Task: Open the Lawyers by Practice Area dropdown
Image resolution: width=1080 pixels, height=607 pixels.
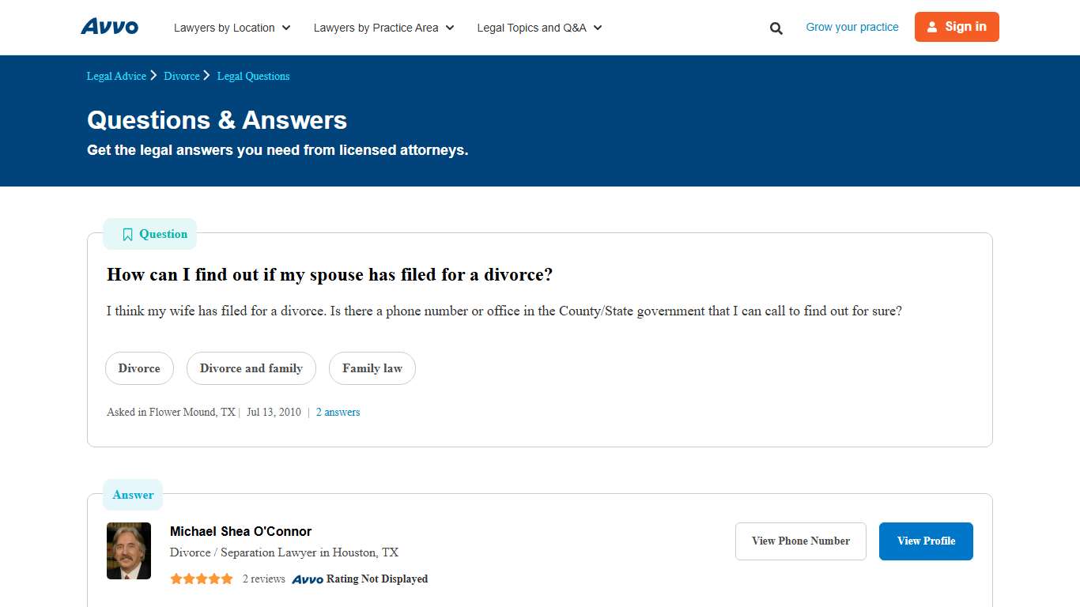Action: (383, 28)
